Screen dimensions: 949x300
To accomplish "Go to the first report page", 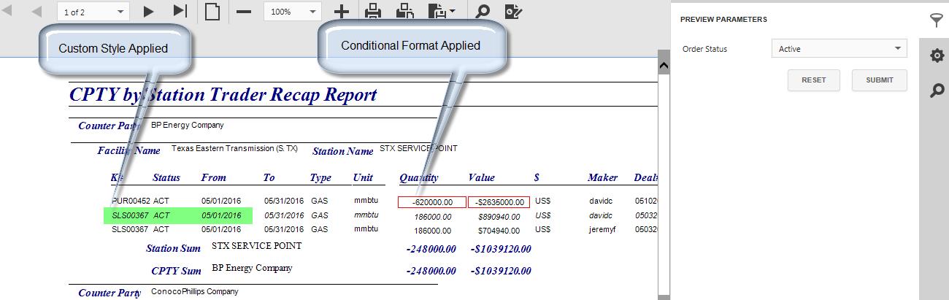I will click(9, 11).
